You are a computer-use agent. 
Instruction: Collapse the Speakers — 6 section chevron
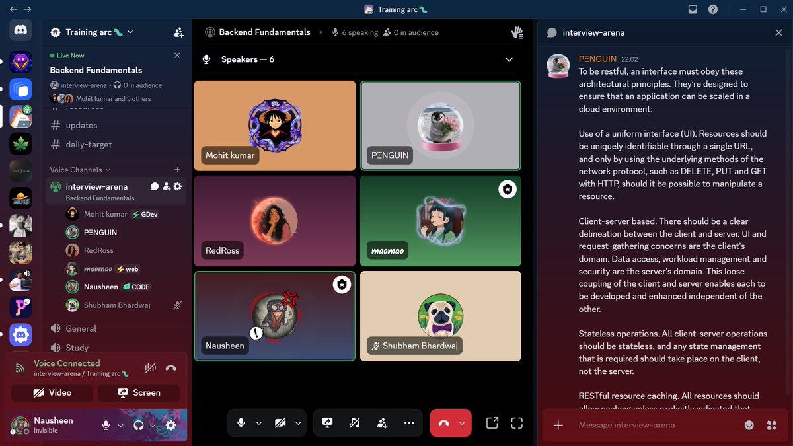coord(509,59)
